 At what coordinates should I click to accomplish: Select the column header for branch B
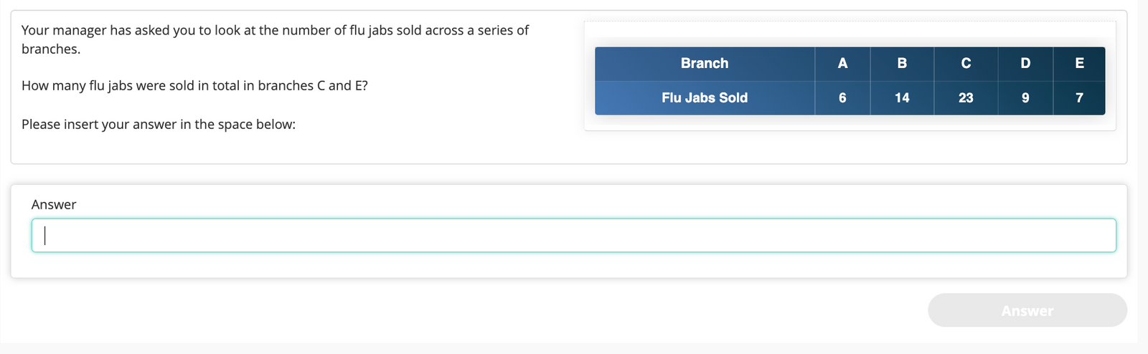click(902, 63)
